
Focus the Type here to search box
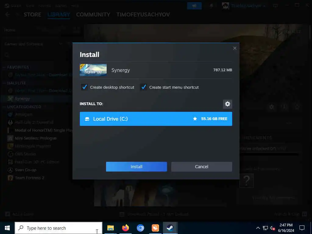pyautogui.click(x=58, y=228)
